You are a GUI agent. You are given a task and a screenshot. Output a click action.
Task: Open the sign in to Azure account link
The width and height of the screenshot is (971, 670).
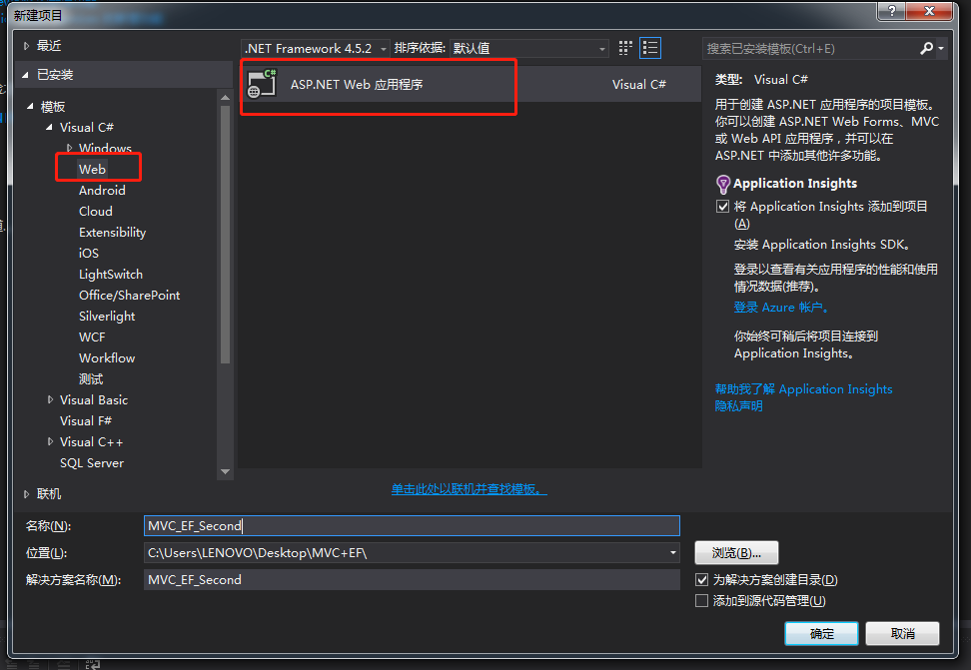(780, 308)
